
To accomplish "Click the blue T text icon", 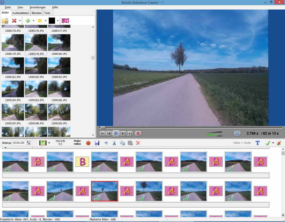I will click(258, 143).
